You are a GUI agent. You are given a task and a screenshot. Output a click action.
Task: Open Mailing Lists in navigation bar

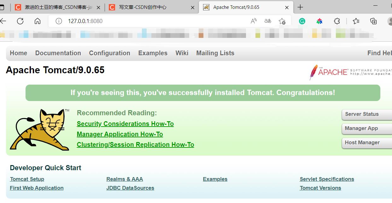point(215,53)
